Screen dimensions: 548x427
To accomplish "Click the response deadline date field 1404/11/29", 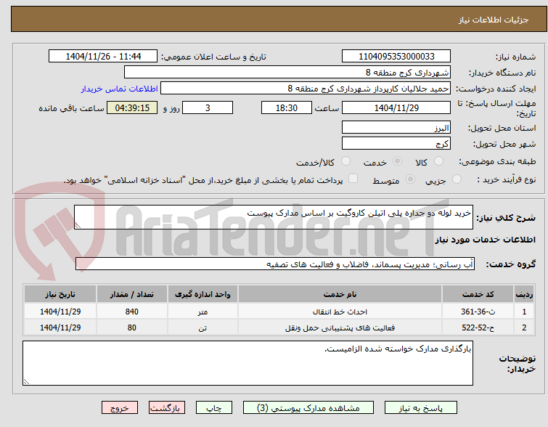I will 396,107.
